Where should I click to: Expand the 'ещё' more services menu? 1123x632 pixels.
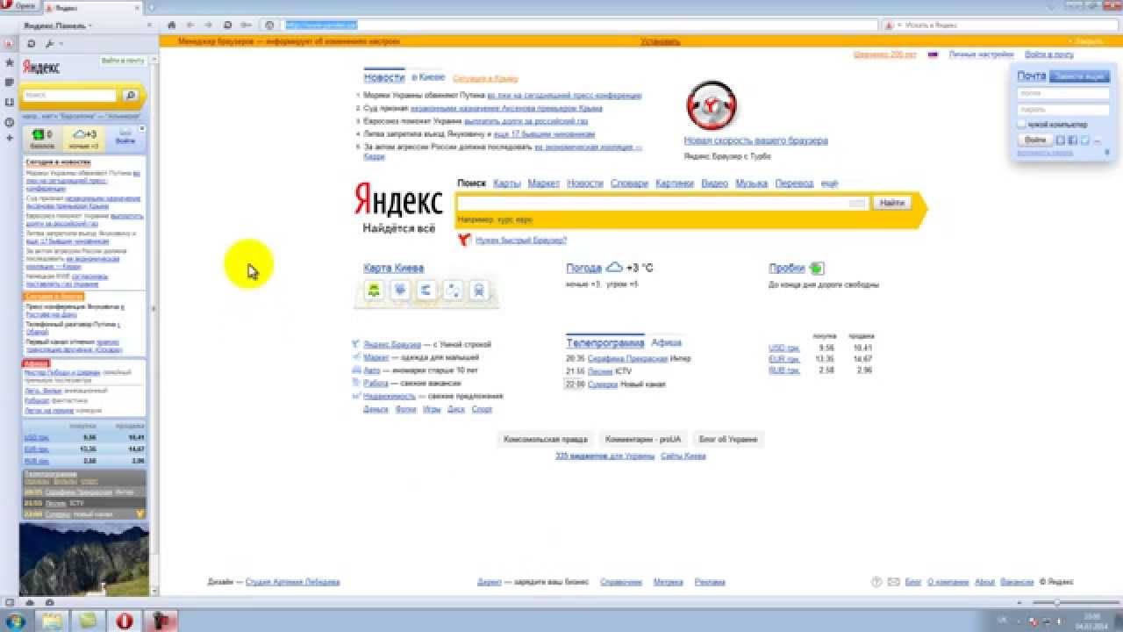829,183
